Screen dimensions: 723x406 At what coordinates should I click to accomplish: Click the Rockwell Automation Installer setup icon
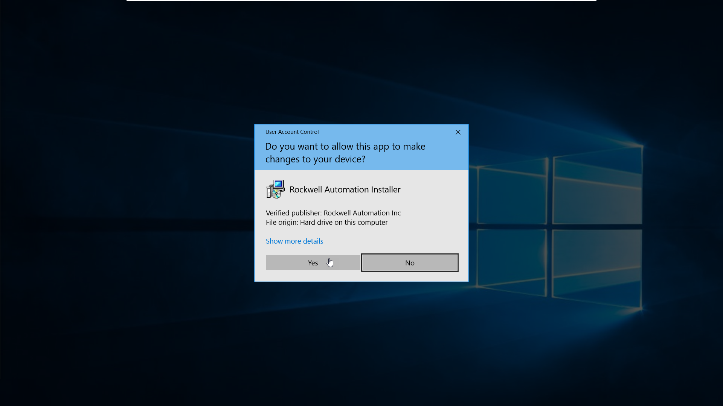(275, 189)
